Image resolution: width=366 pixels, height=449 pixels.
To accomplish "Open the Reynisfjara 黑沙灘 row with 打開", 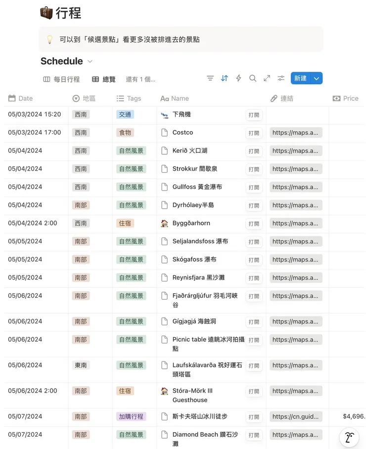I will [254, 278].
